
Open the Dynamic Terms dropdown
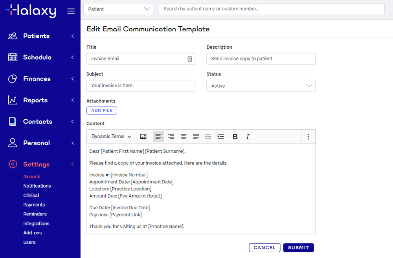(110, 136)
